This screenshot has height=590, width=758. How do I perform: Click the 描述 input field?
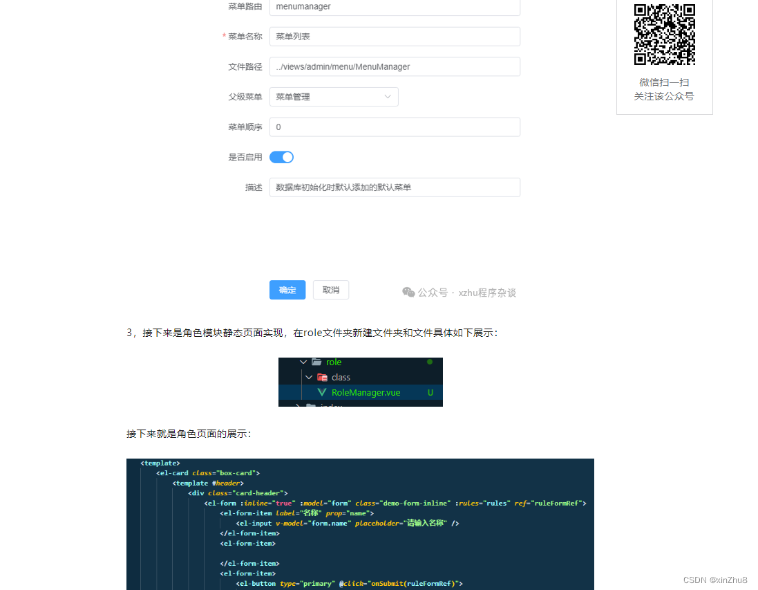pyautogui.click(x=395, y=187)
